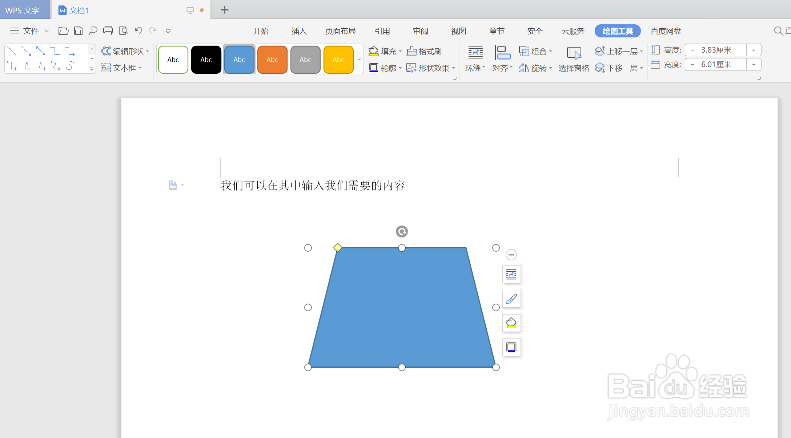The width and height of the screenshot is (791, 438).
Task: Click the floating brush style icon beside shape
Action: click(511, 299)
